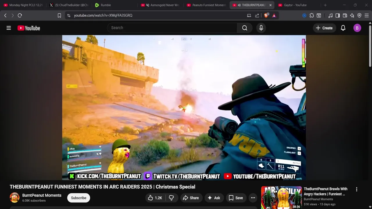Open options menu for recommended Brawls video
This screenshot has width=372, height=209.
pos(357,189)
